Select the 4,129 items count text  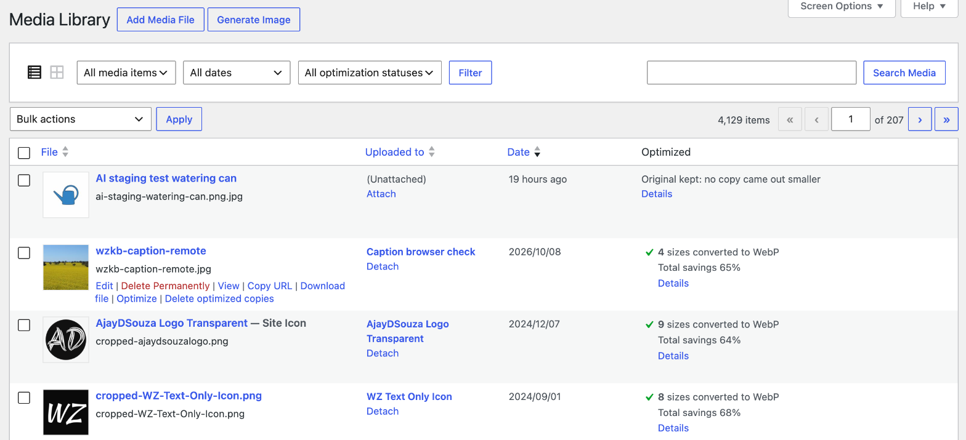pos(744,120)
